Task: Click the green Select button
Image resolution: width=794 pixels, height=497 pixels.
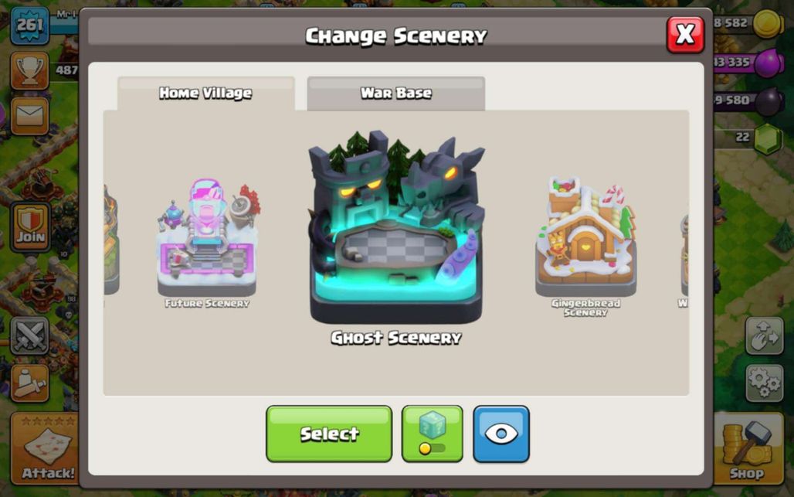Action: click(x=329, y=434)
